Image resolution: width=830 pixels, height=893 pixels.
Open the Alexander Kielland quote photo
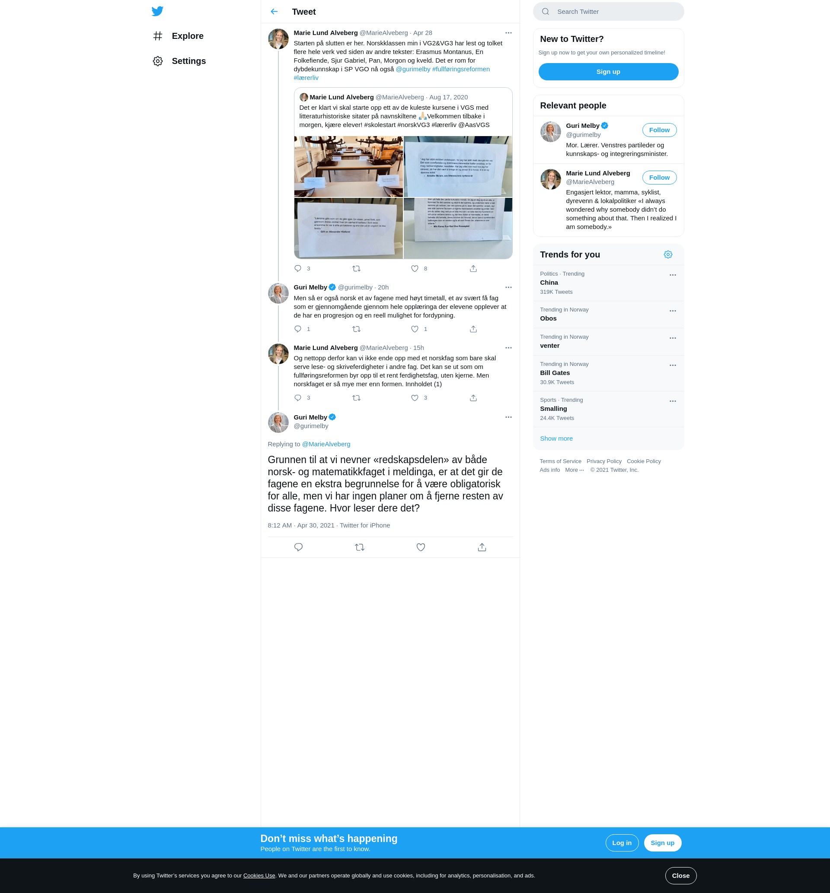[348, 229]
